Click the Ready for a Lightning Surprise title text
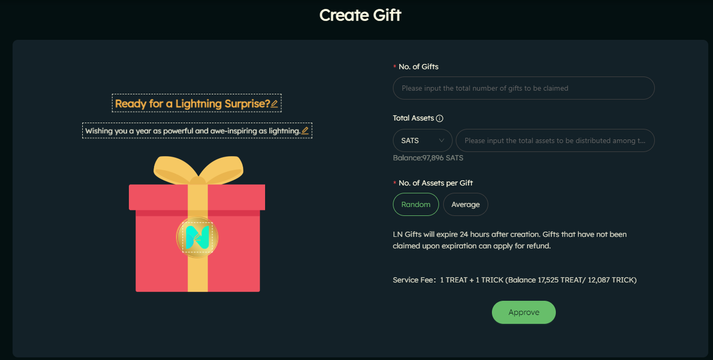The height and width of the screenshot is (360, 713). [192, 104]
